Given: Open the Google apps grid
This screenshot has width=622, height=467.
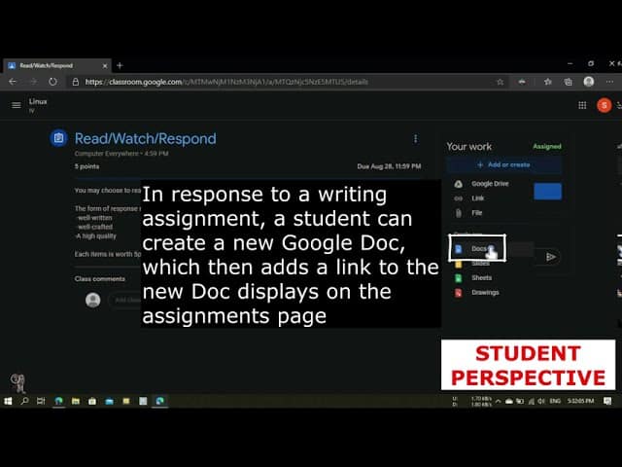Looking at the screenshot, I should tap(582, 105).
